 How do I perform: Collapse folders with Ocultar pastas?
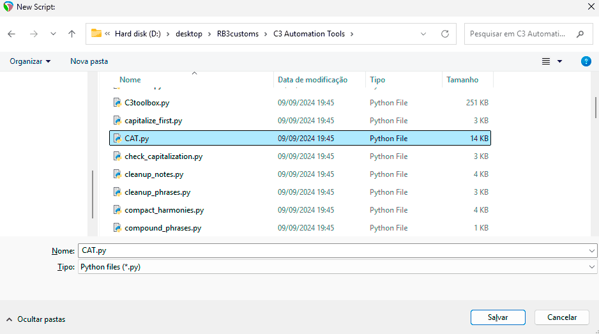click(x=36, y=319)
